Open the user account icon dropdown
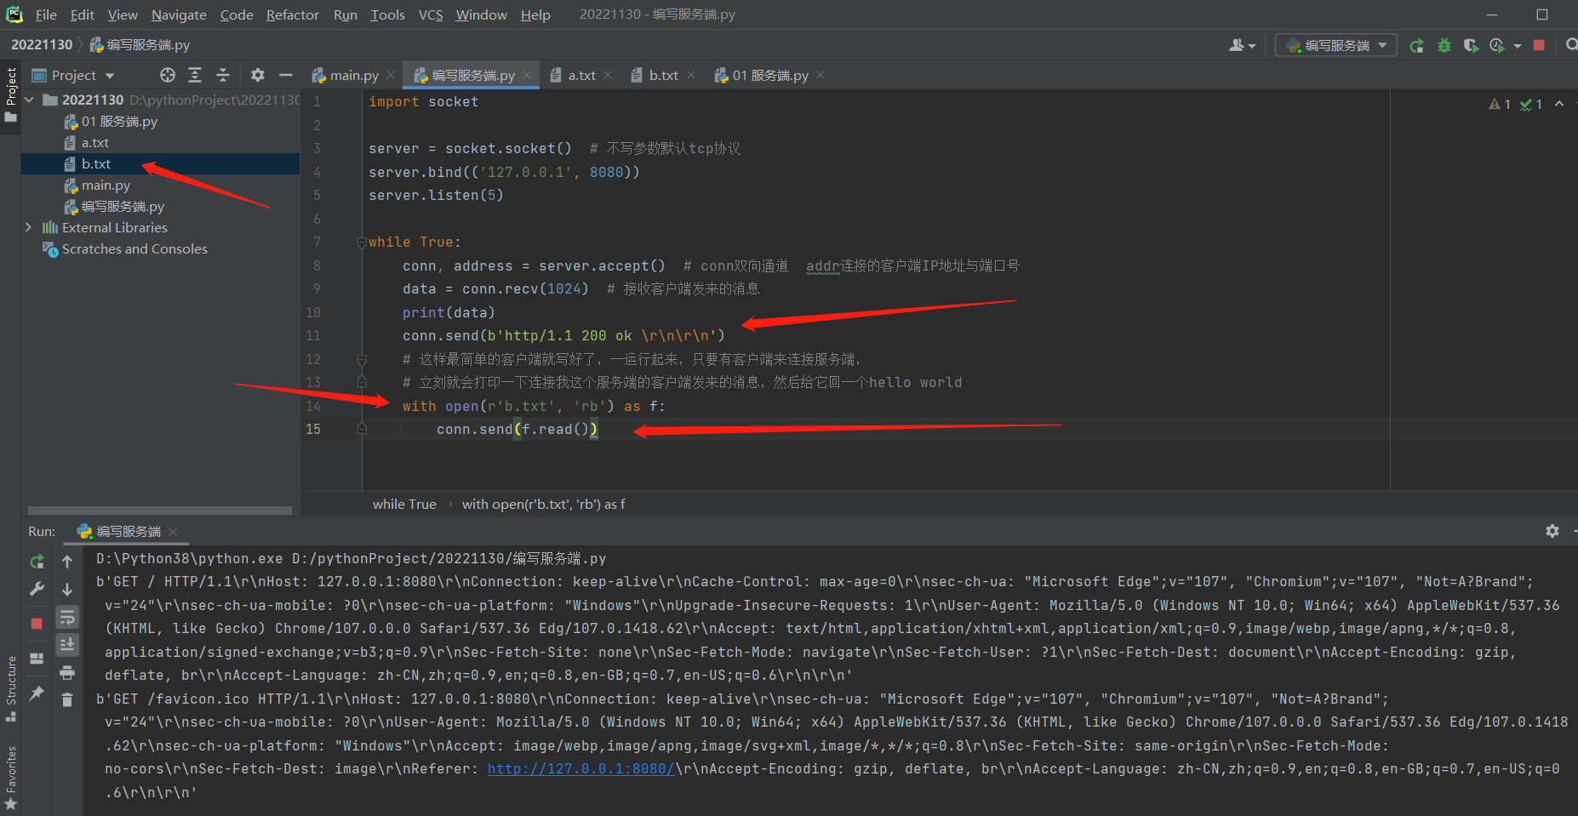The image size is (1578, 816). [x=1242, y=45]
